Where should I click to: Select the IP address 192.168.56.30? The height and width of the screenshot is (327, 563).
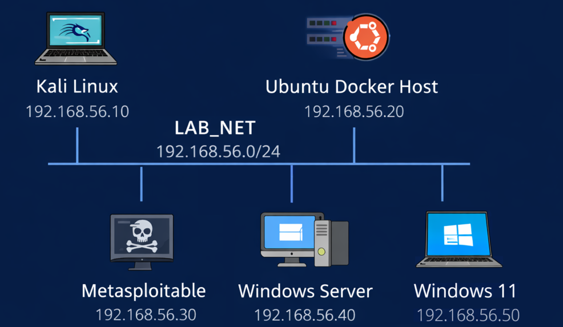coord(146,315)
